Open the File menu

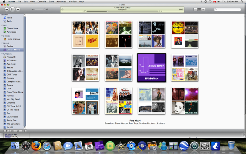(19, 2)
